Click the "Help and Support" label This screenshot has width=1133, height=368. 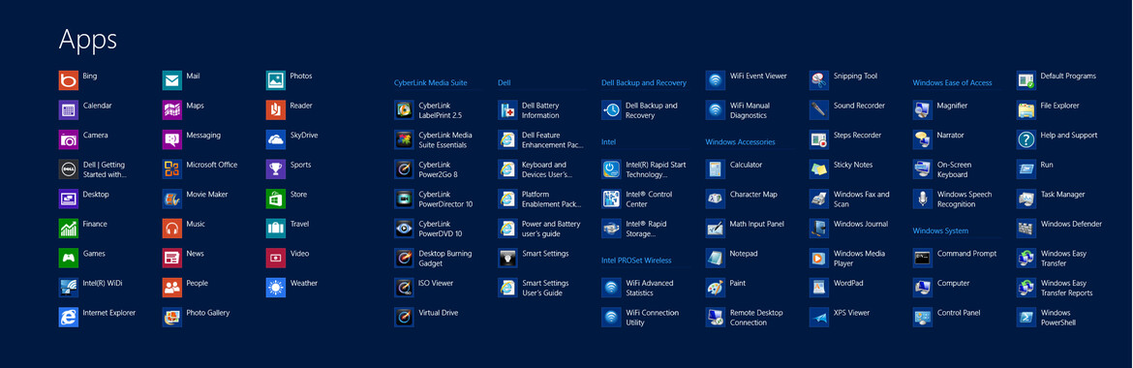tap(1069, 136)
